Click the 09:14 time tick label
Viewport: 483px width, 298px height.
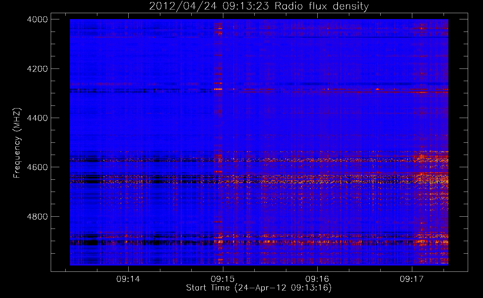pyautogui.click(x=128, y=279)
